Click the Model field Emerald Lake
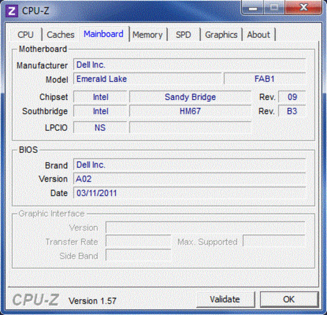This screenshot has height=315, width=327. point(147,79)
